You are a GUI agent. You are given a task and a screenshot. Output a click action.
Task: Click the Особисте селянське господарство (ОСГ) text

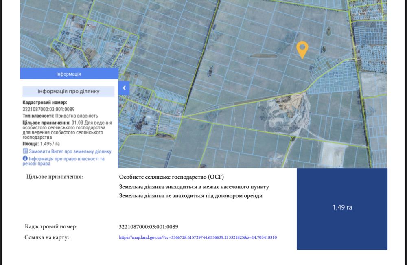(x=171, y=177)
